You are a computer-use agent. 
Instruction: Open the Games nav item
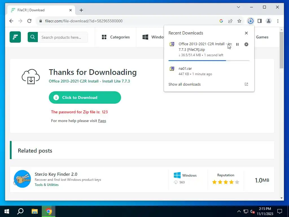coord(262,37)
